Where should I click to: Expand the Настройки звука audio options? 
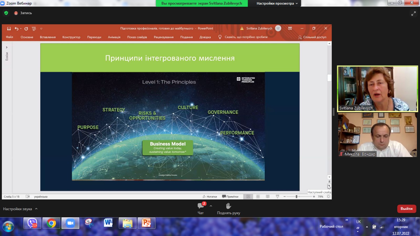[36, 209]
